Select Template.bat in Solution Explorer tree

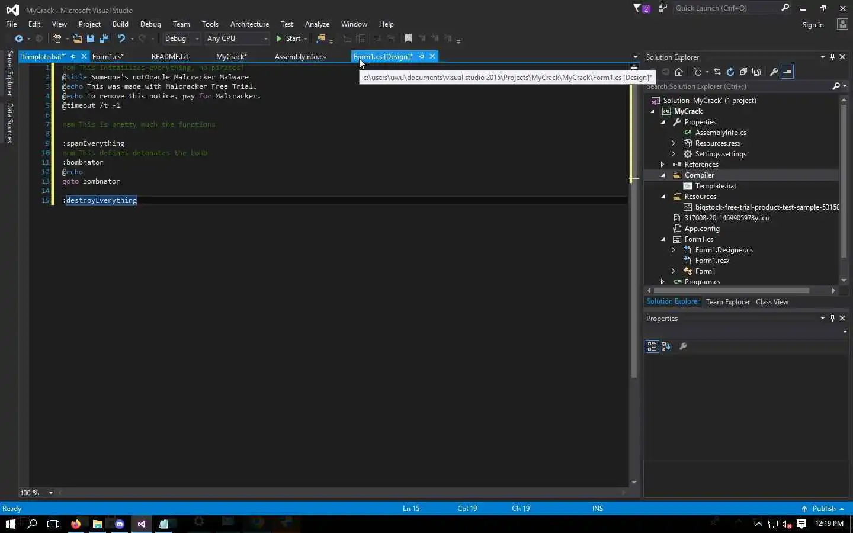tap(716, 186)
